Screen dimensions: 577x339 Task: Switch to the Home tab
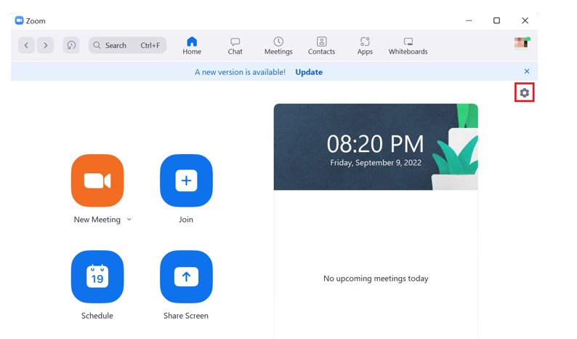192,46
